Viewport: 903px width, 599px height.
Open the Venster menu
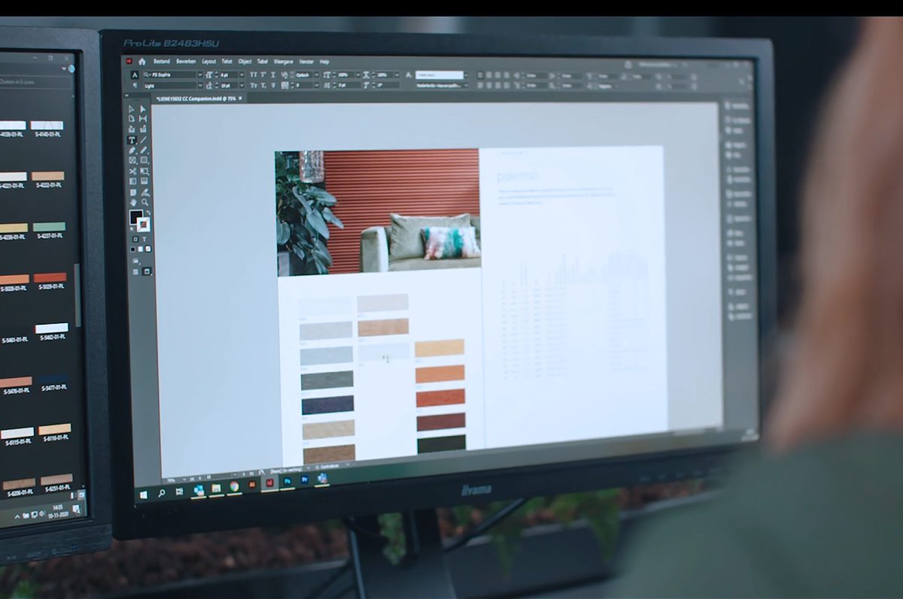click(x=306, y=62)
